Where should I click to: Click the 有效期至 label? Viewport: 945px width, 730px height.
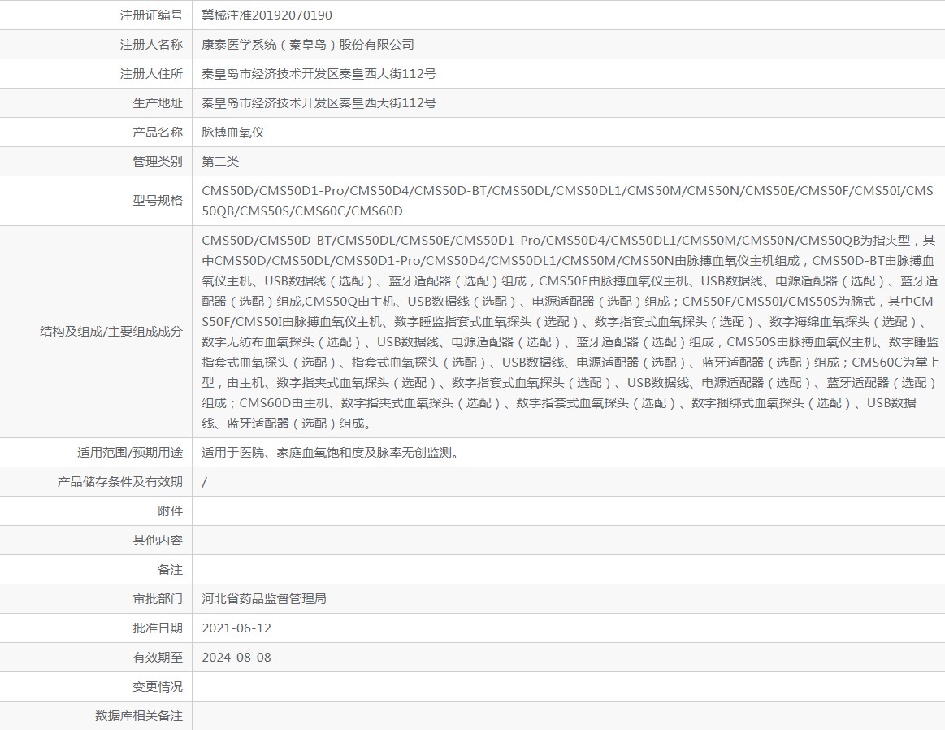click(158, 657)
